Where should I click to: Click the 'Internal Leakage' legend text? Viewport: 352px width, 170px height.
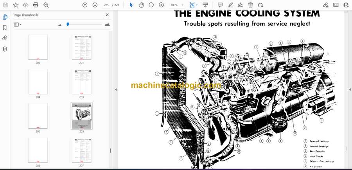tap(319, 146)
